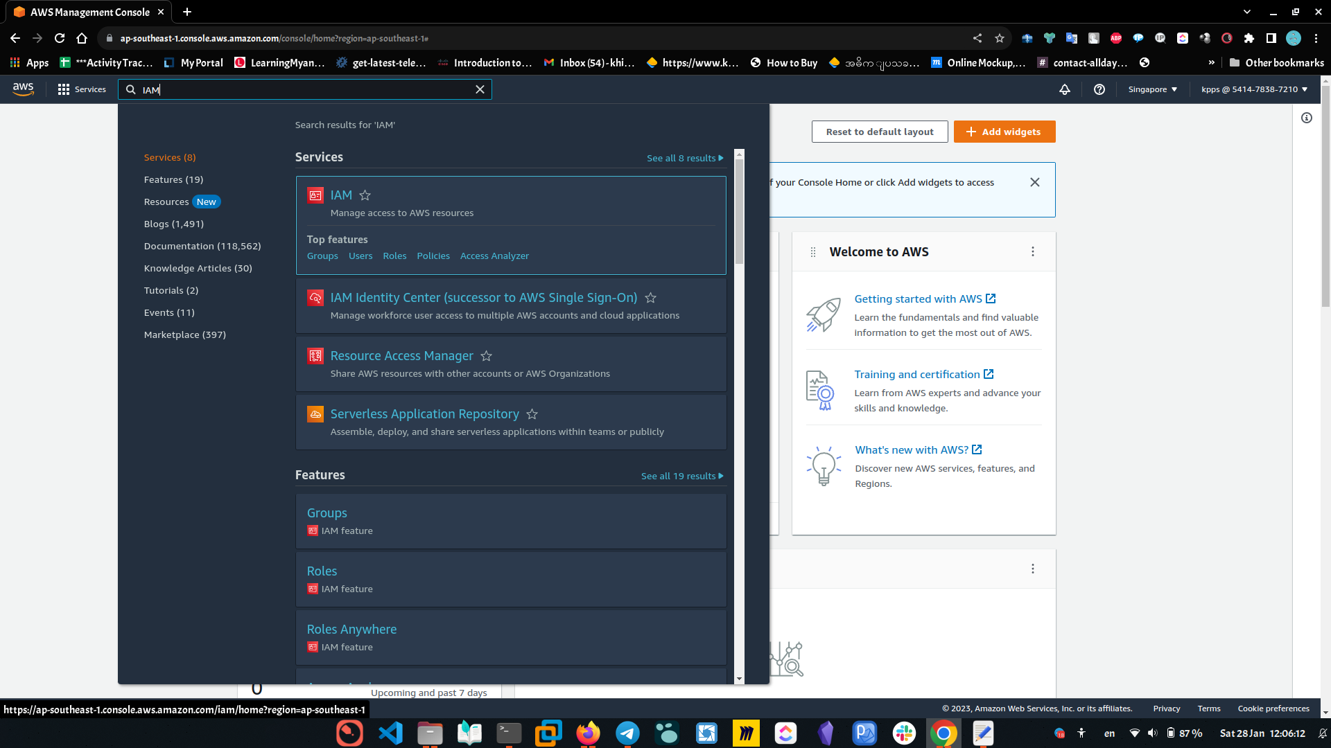Open Cookie preferences in footer
Screen dimensions: 1331x748
click(x=1273, y=709)
